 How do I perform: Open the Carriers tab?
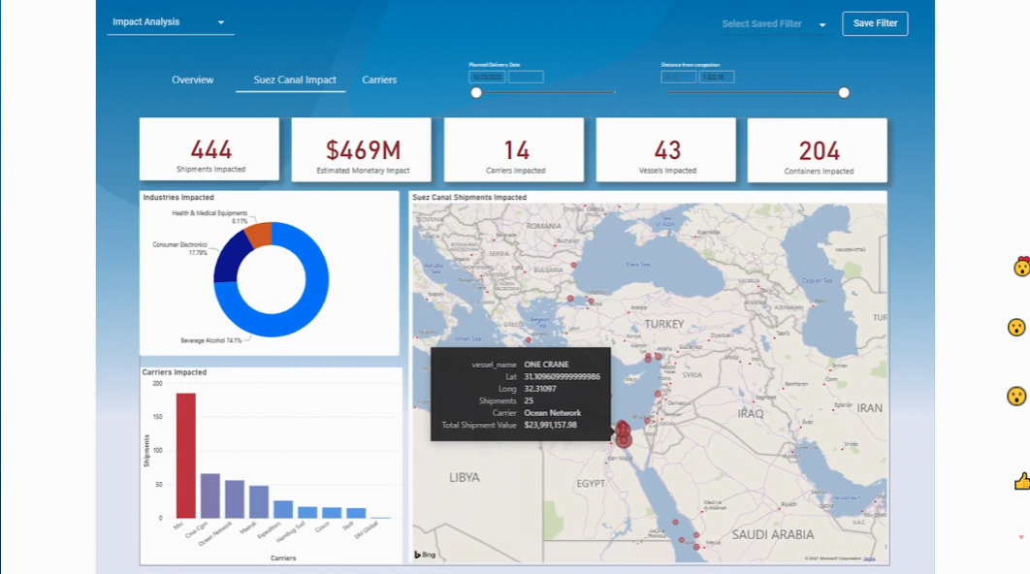[x=379, y=80]
